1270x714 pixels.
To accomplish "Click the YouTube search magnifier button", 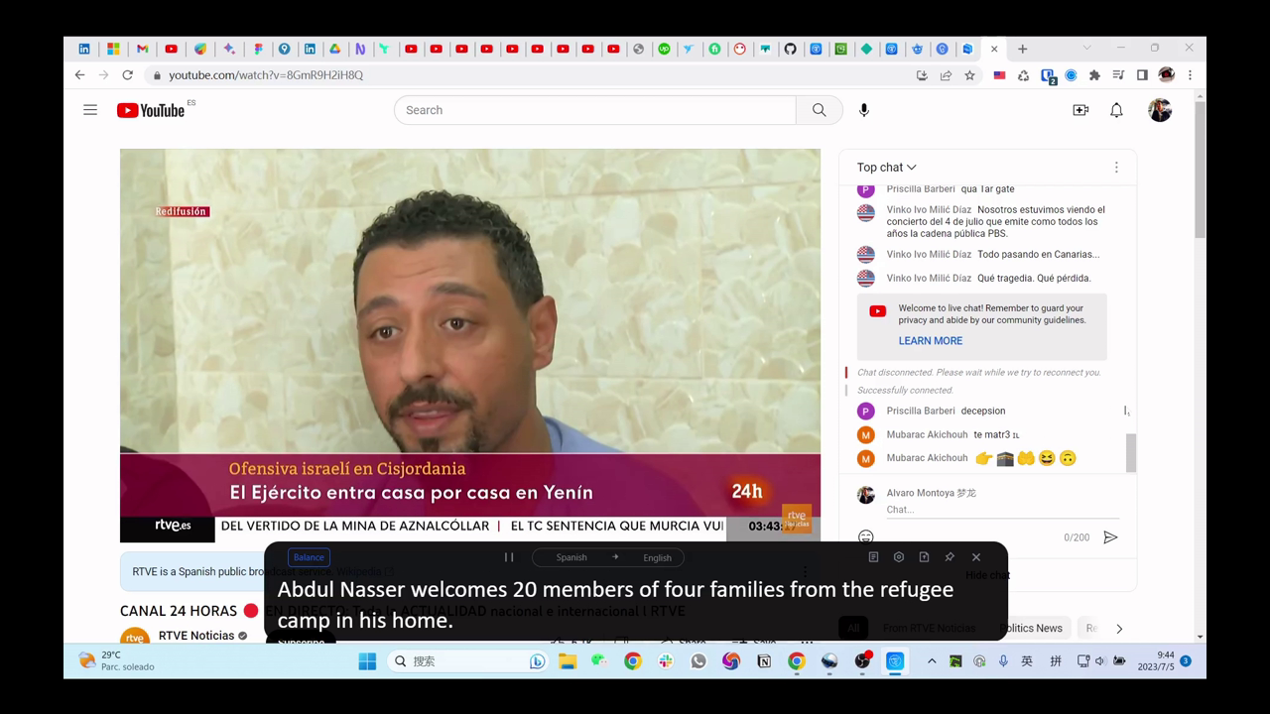I will (820, 110).
